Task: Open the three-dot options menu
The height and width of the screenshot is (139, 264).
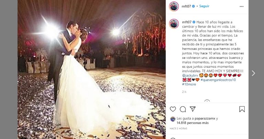Action: 241,7
